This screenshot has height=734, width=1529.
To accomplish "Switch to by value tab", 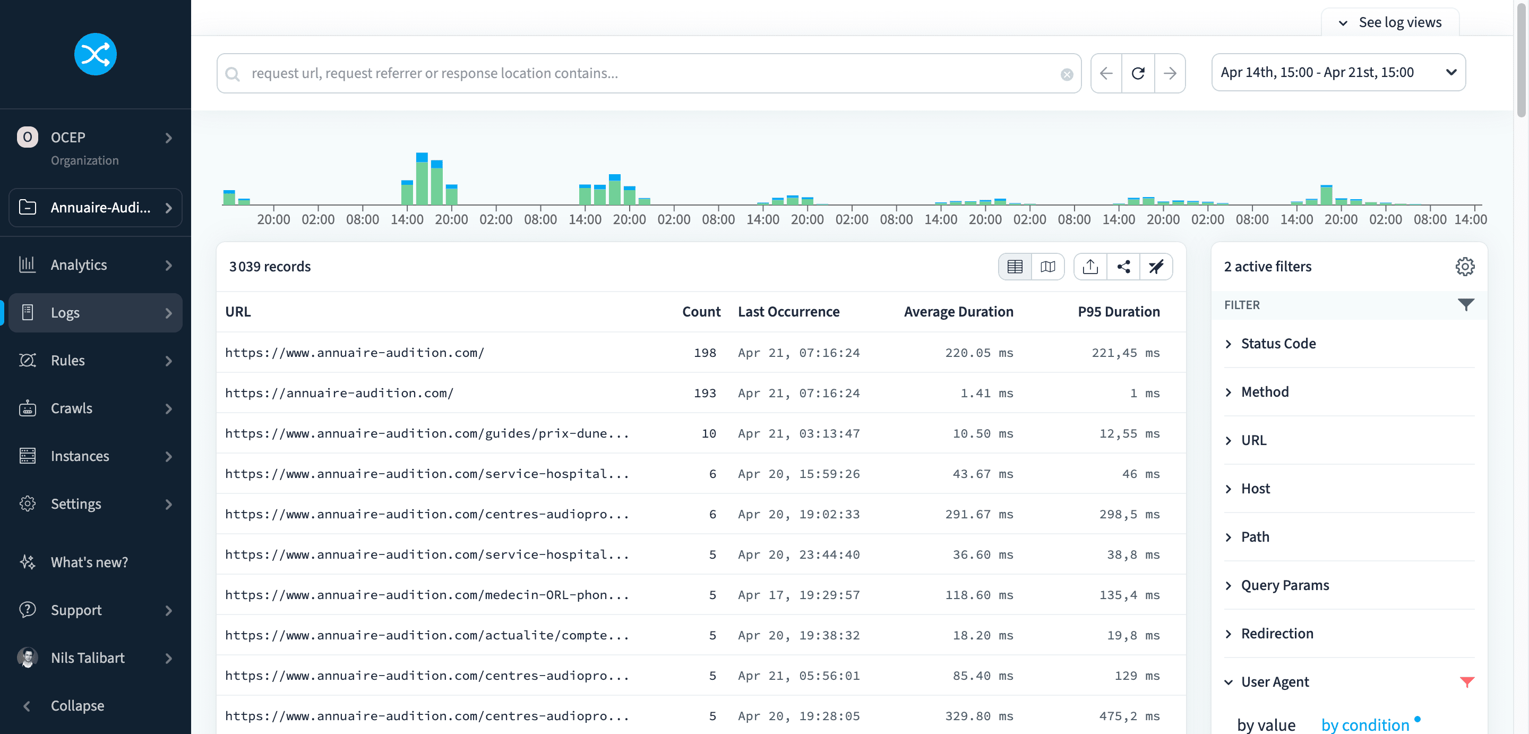I will pyautogui.click(x=1266, y=724).
